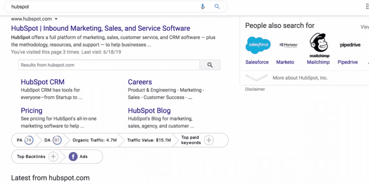Open dropdown arrow next to www.hubspot.com
Screen dimensions: 369x184
pyautogui.click(x=56, y=19)
